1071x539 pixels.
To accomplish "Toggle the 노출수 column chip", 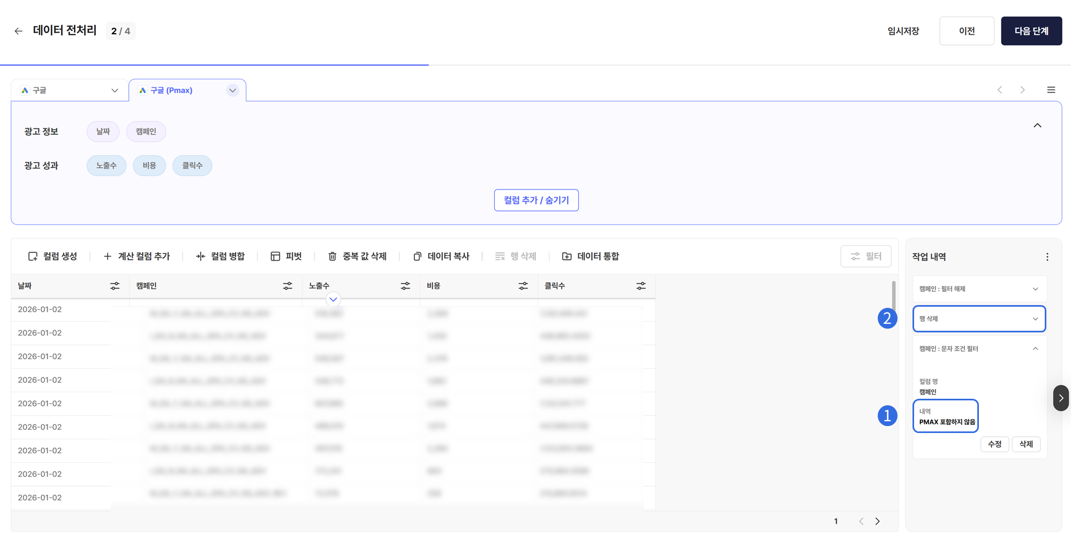I will pos(106,166).
